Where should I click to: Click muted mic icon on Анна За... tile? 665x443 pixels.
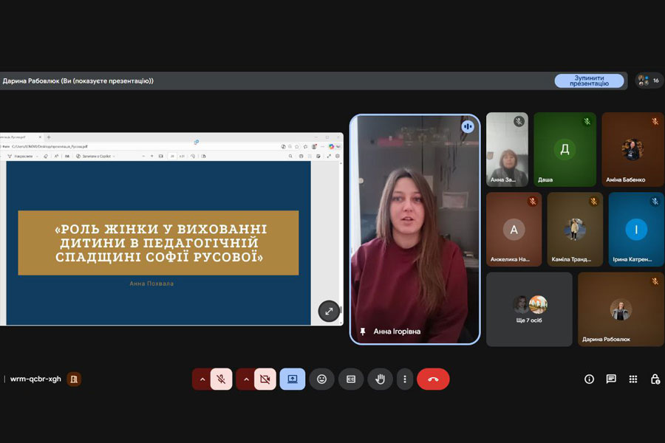click(519, 122)
